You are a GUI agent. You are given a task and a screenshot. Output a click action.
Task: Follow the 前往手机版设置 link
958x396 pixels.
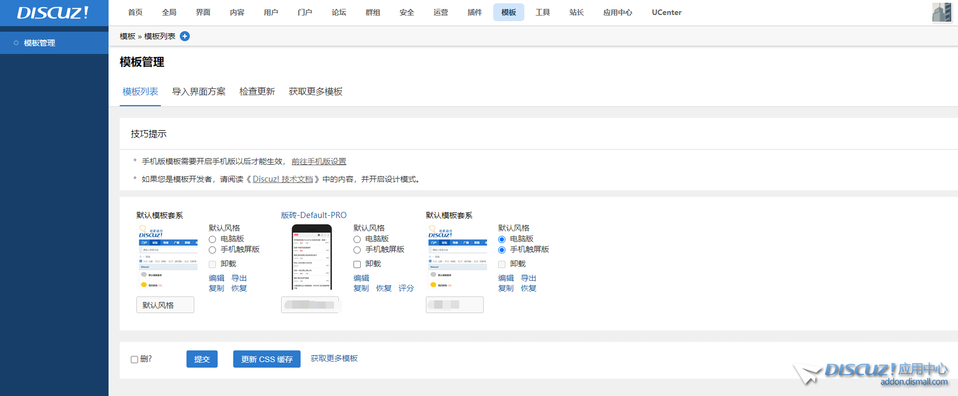pos(319,161)
